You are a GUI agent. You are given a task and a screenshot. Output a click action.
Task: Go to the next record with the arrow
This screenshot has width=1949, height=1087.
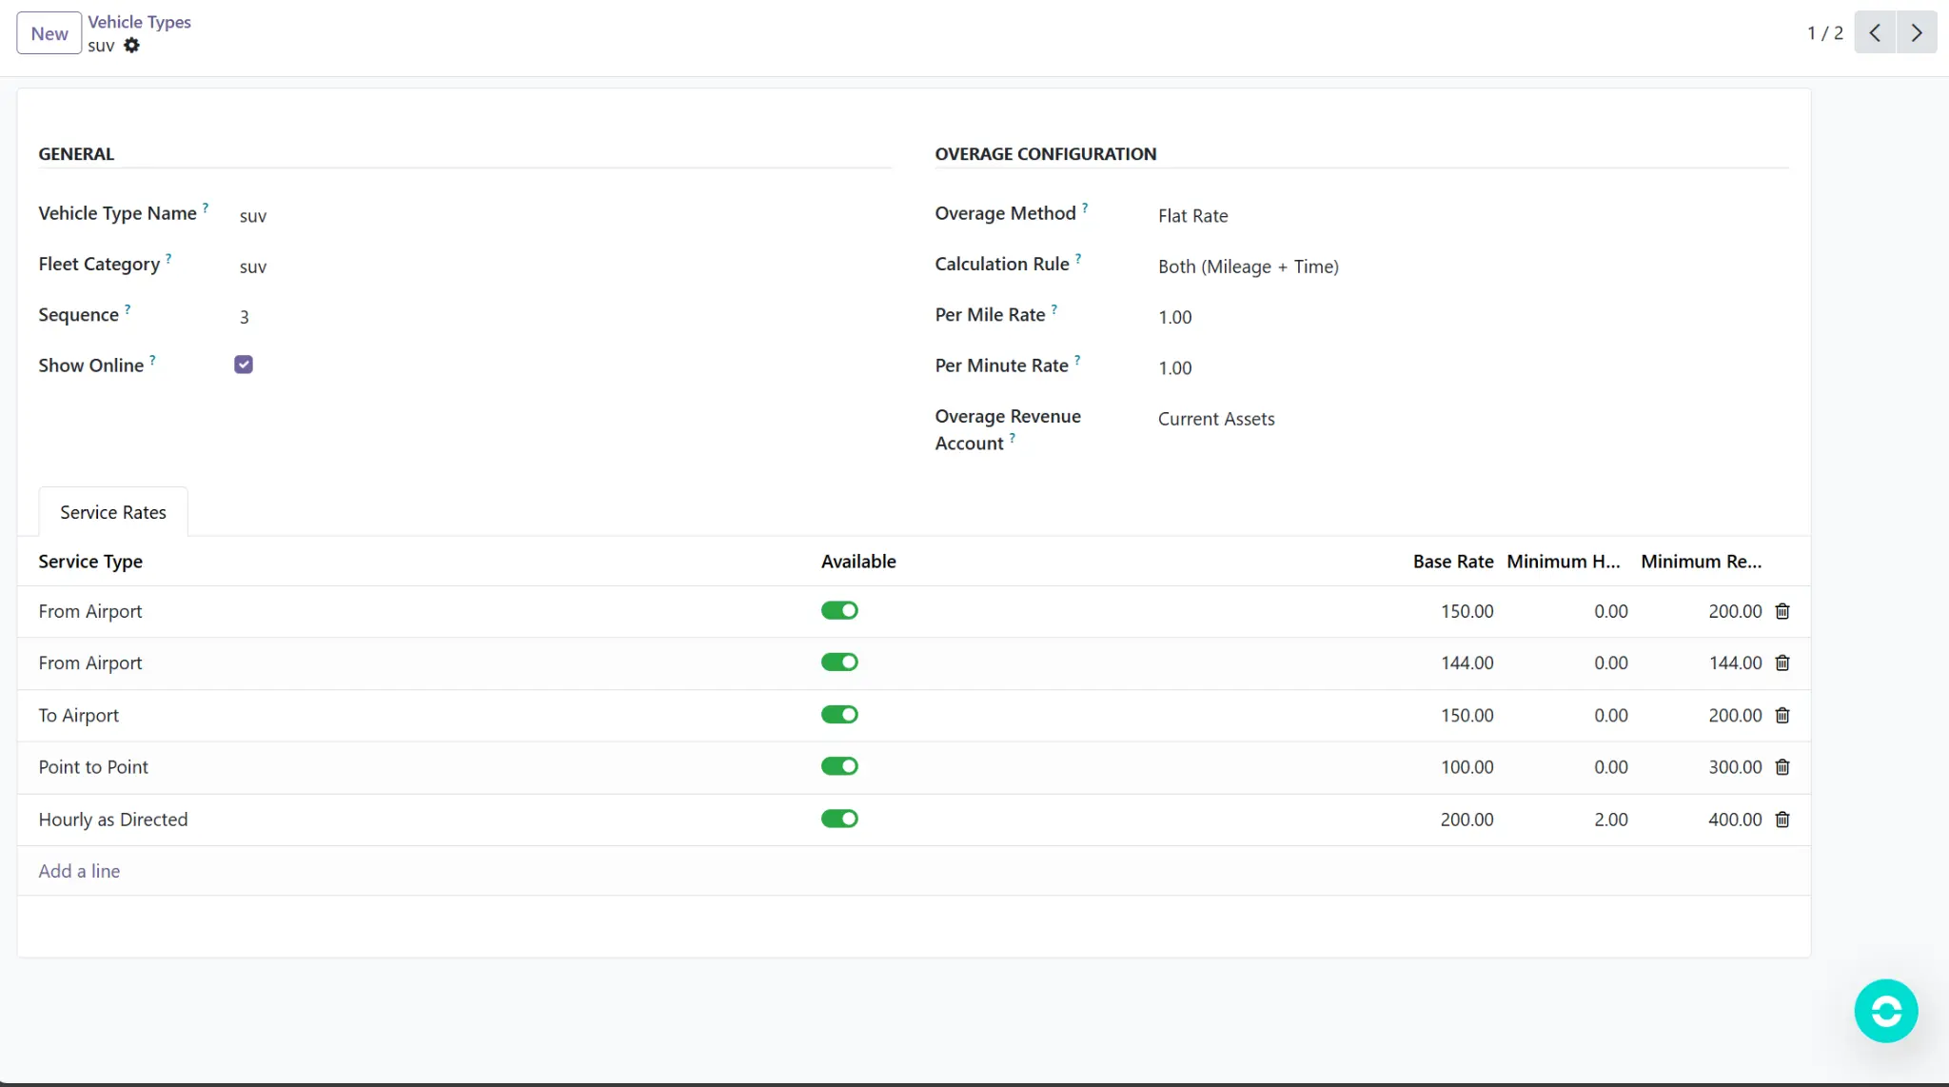[x=1916, y=32]
